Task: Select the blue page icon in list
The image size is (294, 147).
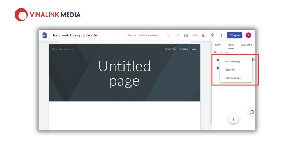Action: coord(218,68)
